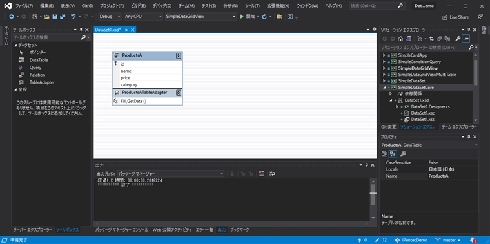Switch to the Git 変更 tab
The image size is (490, 244).
(x=388, y=127)
